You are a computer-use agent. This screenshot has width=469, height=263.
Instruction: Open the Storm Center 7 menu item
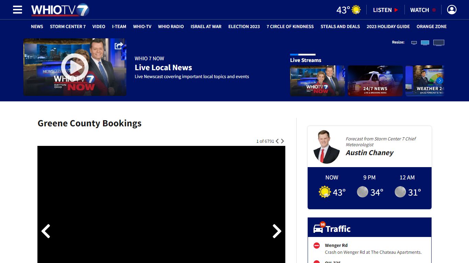(x=68, y=26)
